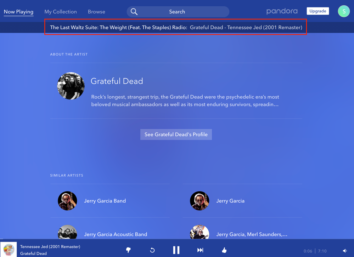Mute using the volume speaker icon
This screenshot has height=257, width=354.
(345, 251)
